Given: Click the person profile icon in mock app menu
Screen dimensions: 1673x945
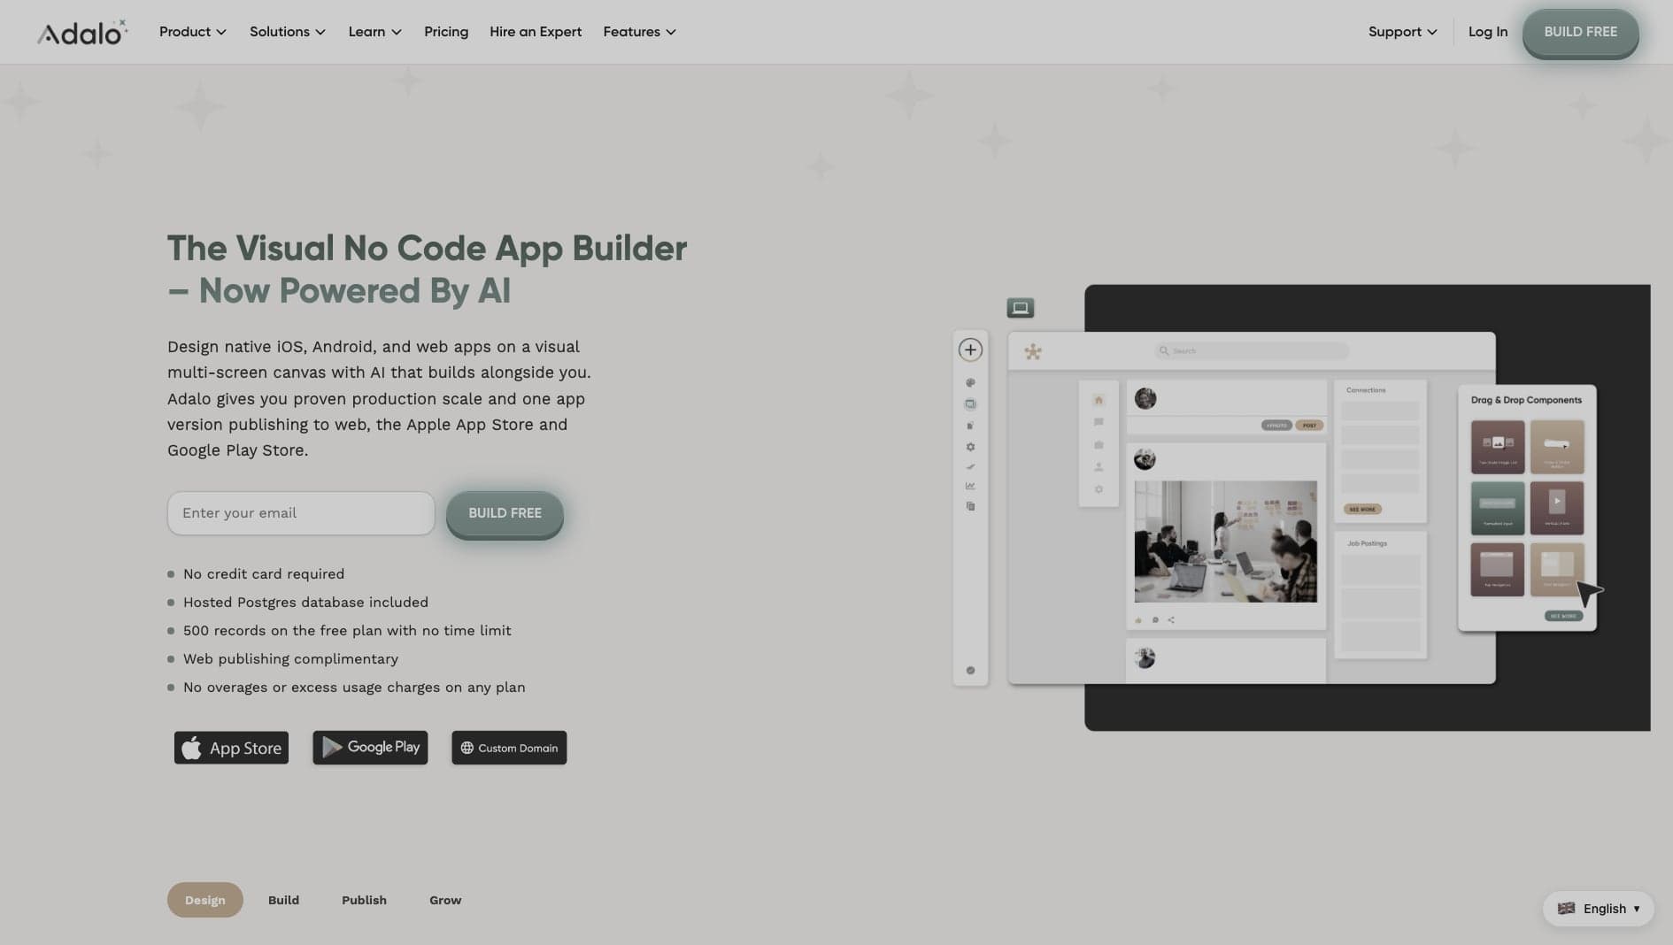Looking at the screenshot, I should pyautogui.click(x=1099, y=467).
